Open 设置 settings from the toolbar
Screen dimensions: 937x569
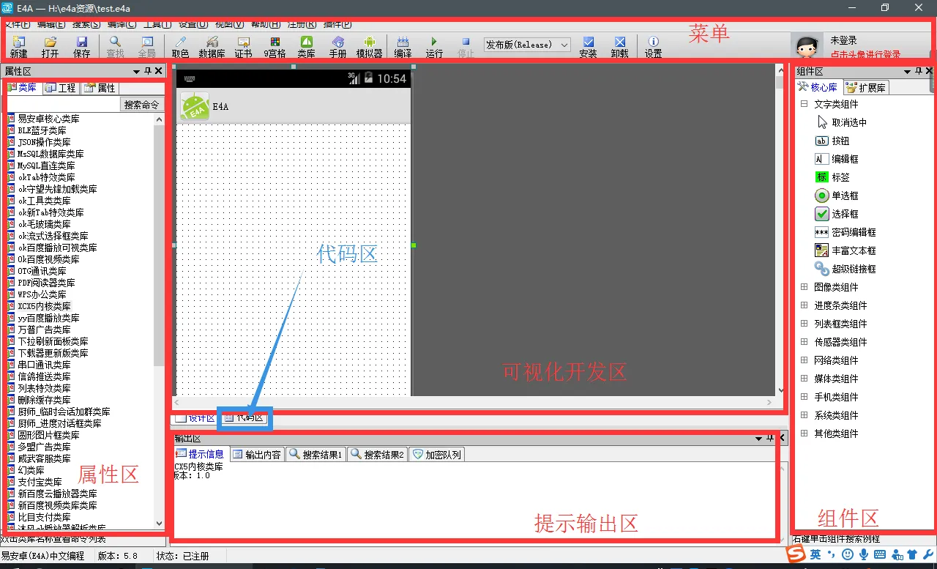[653, 47]
